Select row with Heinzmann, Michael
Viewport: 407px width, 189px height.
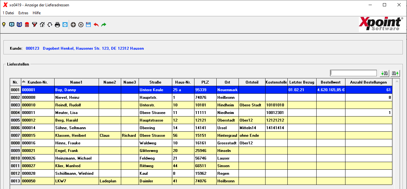point(201,158)
